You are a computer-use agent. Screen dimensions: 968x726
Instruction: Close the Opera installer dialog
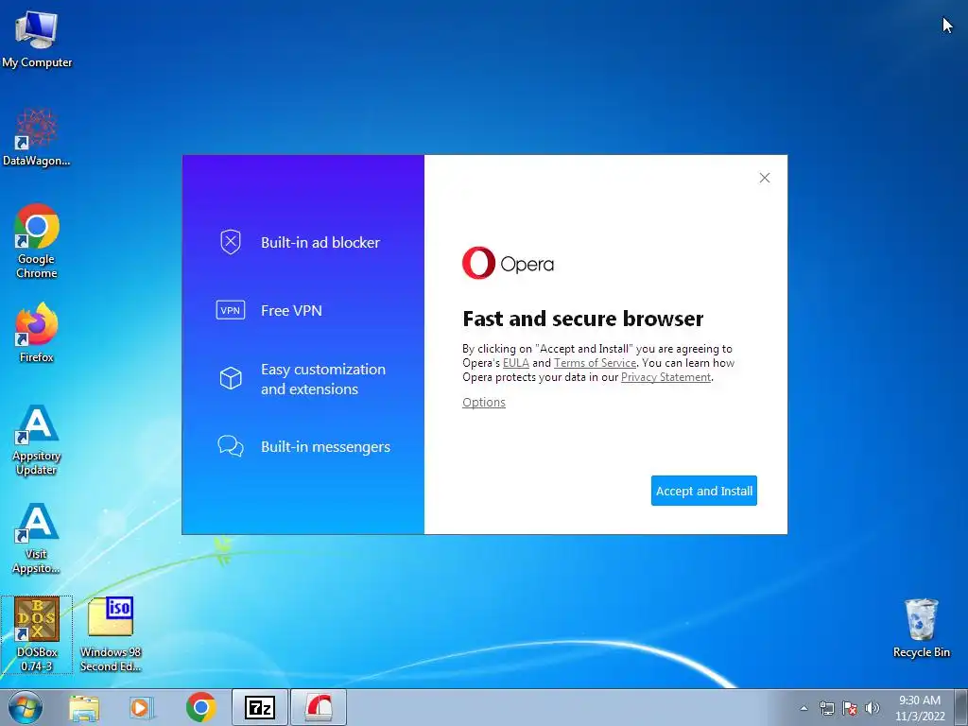764,178
